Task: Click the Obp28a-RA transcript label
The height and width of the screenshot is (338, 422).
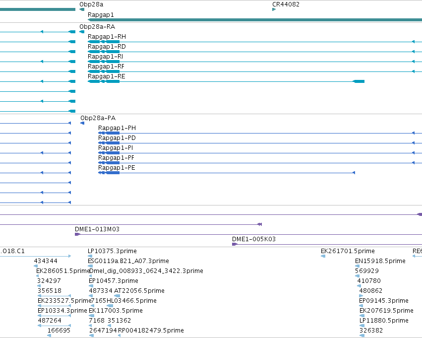Action: coord(97,27)
